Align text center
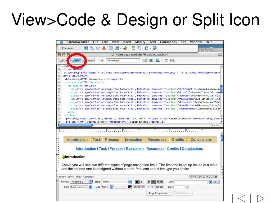Screen dimensions: 271x203 153,182
